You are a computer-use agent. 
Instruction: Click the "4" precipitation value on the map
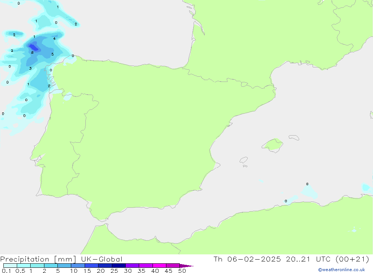click(x=54, y=38)
